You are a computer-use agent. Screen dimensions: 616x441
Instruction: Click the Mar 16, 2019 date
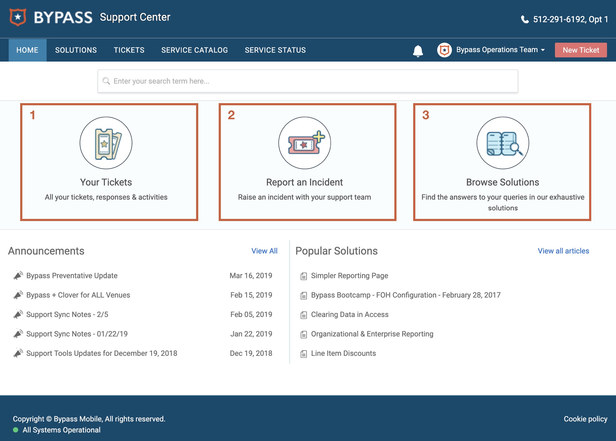[x=251, y=276]
